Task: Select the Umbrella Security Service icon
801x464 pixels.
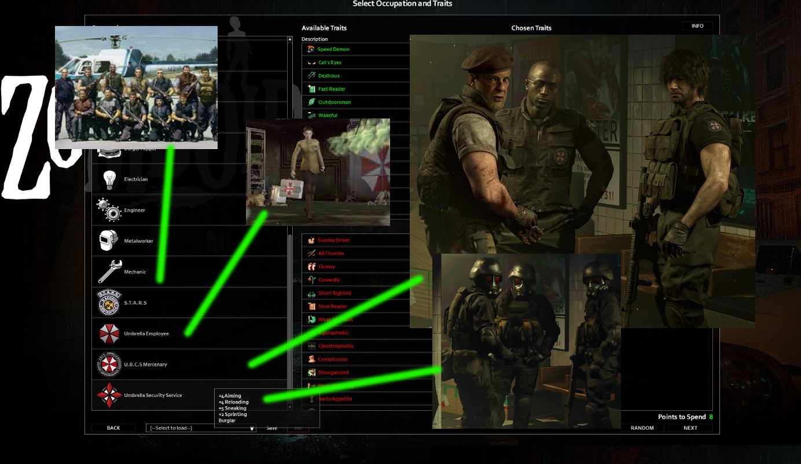Action: pyautogui.click(x=109, y=395)
